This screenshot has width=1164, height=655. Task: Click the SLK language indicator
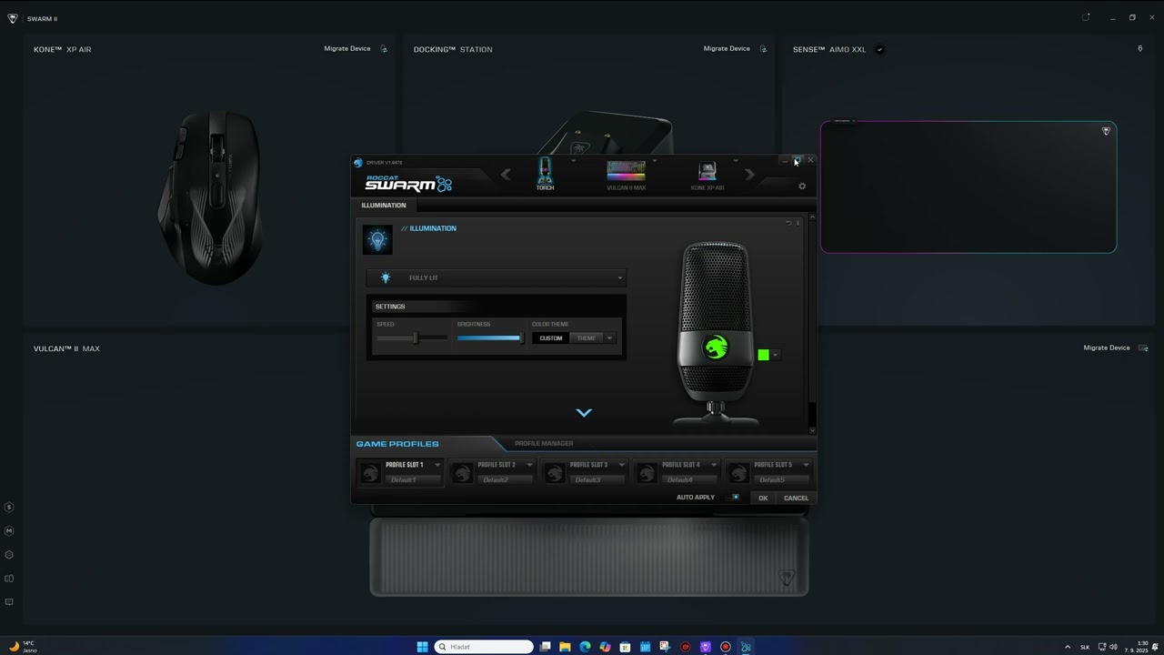point(1085,647)
